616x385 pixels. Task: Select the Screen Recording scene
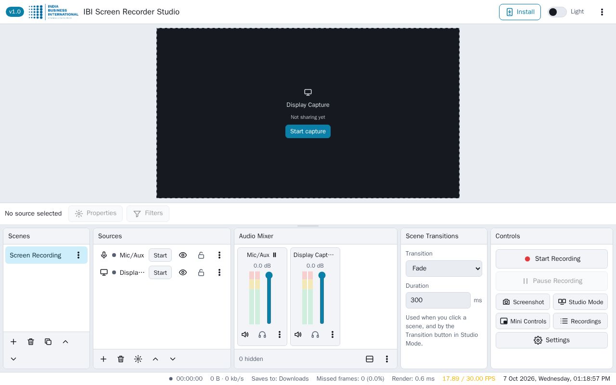click(x=46, y=255)
